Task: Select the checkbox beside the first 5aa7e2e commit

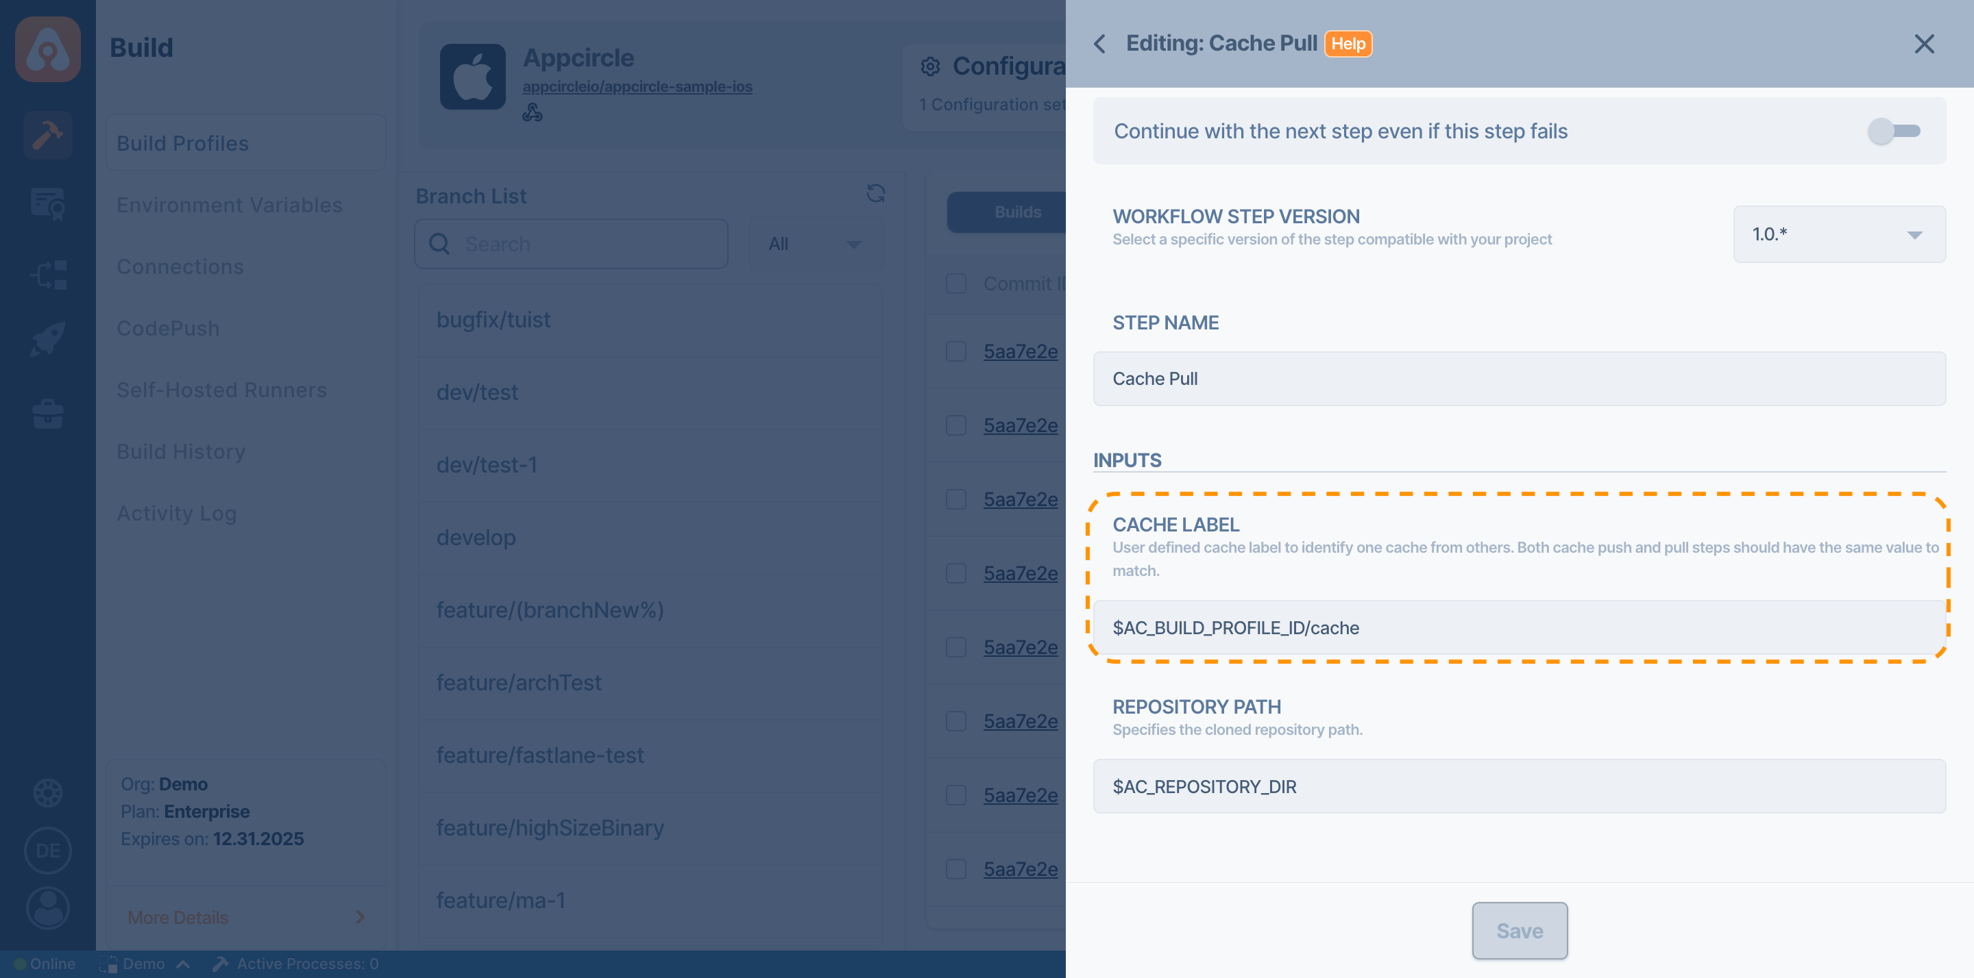Action: click(x=955, y=351)
